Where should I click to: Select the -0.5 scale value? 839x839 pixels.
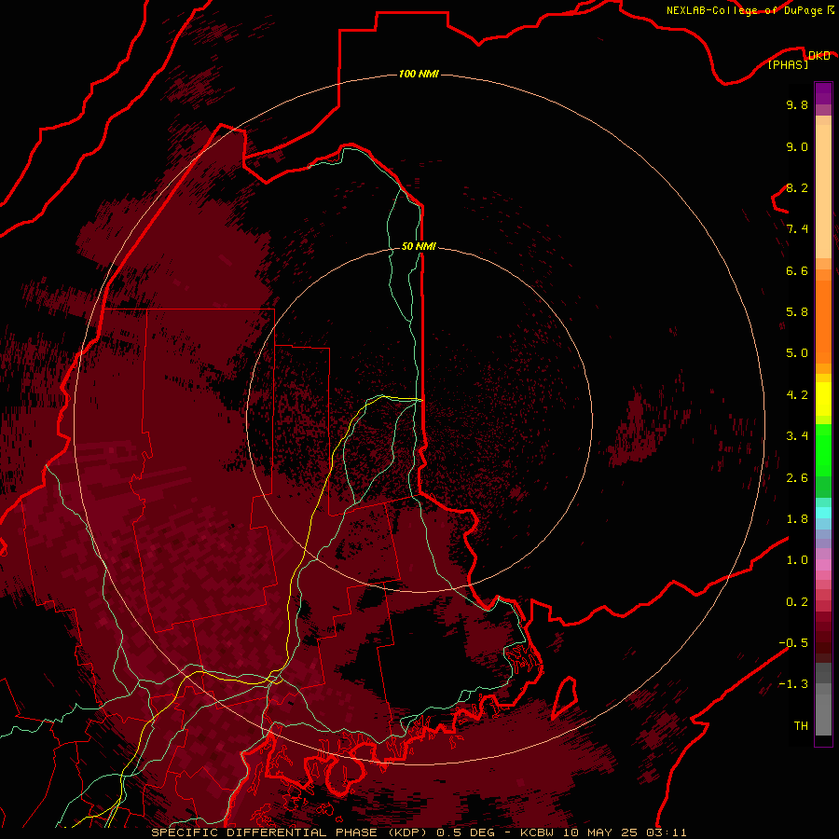pos(793,643)
